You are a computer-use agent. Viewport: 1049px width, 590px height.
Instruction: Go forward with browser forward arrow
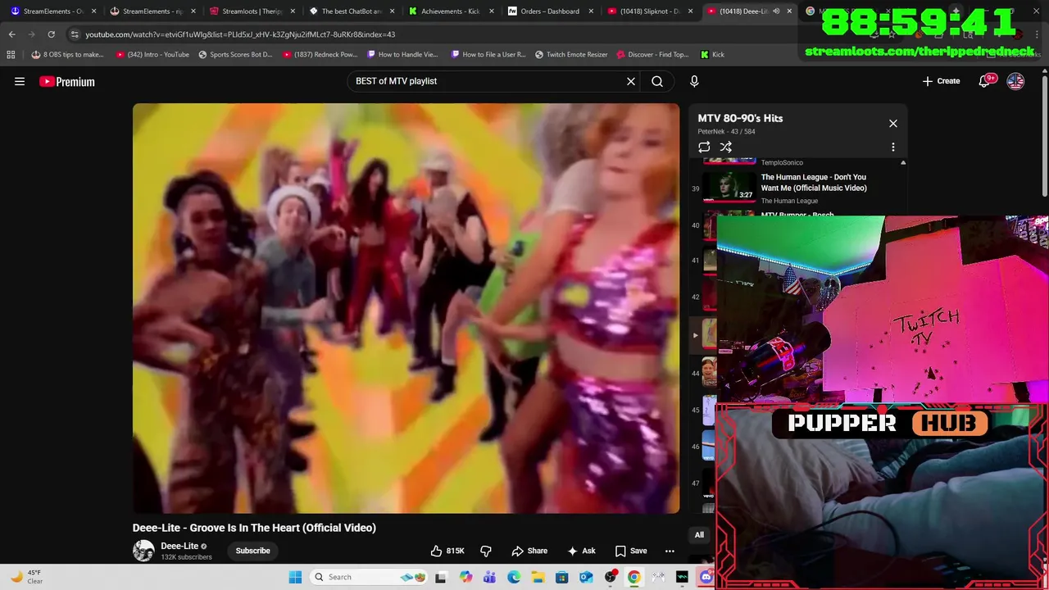pyautogui.click(x=32, y=34)
